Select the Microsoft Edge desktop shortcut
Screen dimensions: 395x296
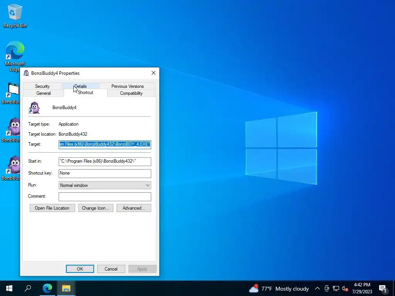(x=15, y=56)
